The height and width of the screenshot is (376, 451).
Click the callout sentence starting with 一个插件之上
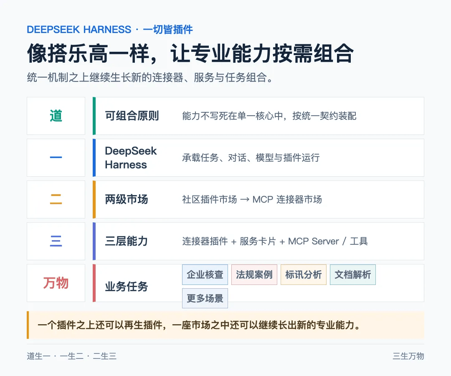tap(199, 325)
